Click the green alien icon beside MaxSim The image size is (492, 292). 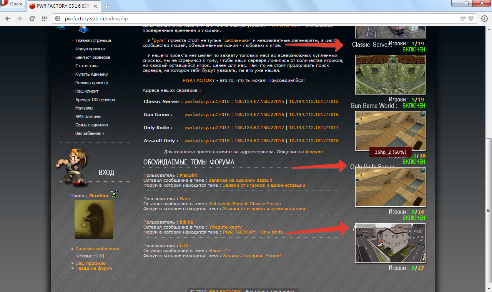tap(114, 194)
